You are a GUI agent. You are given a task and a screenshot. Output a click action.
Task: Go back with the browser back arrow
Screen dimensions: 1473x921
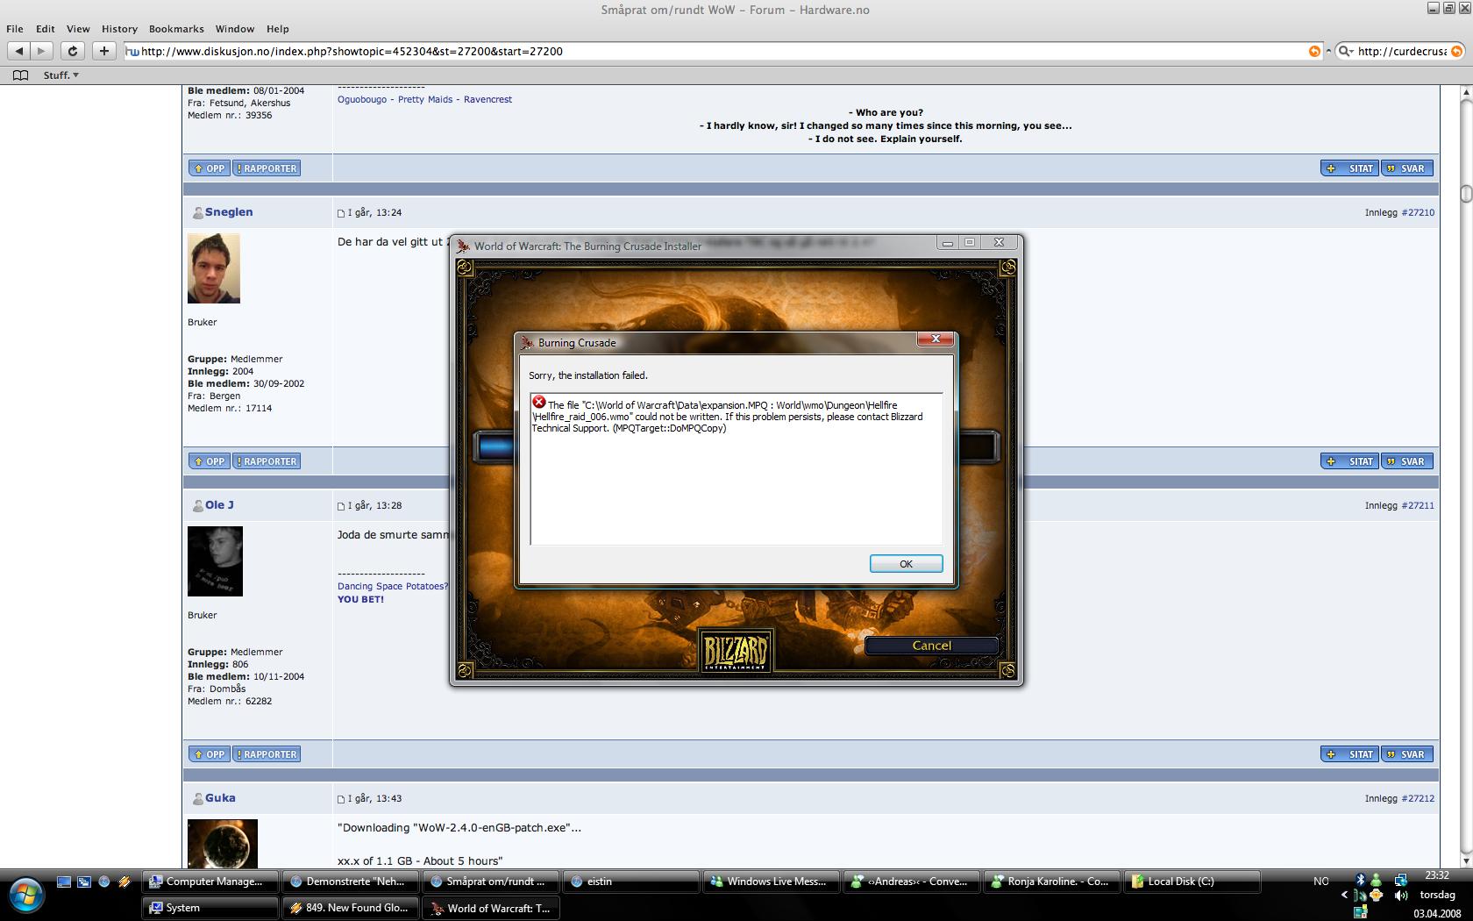[18, 51]
